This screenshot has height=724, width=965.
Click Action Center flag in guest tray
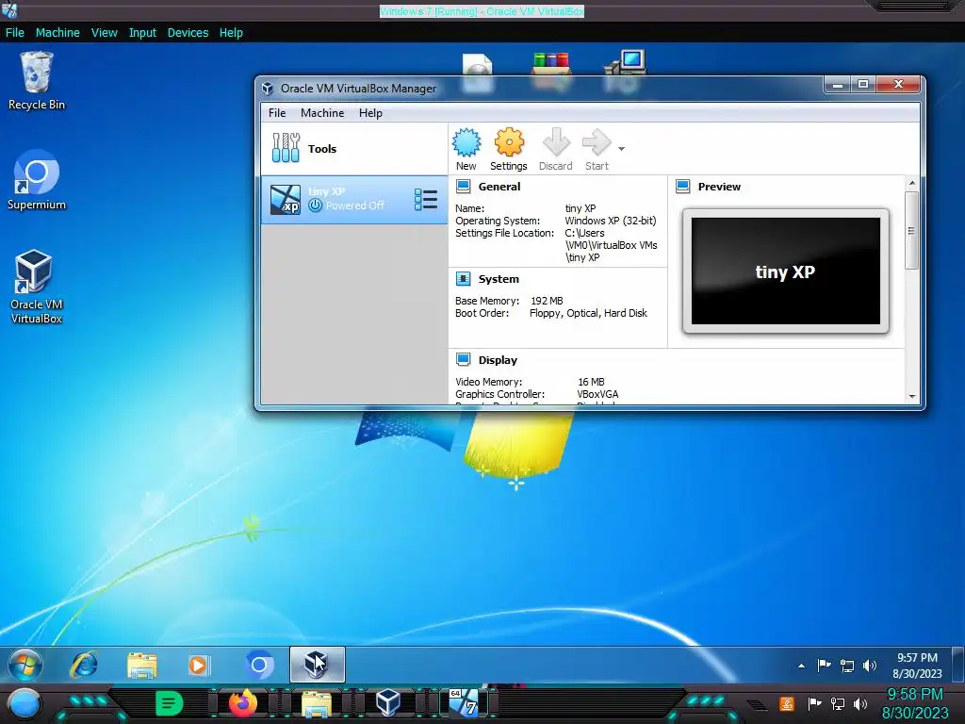click(x=824, y=666)
